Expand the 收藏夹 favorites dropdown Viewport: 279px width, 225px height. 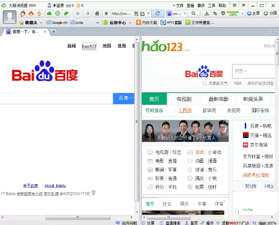pyautogui.click(x=41, y=23)
